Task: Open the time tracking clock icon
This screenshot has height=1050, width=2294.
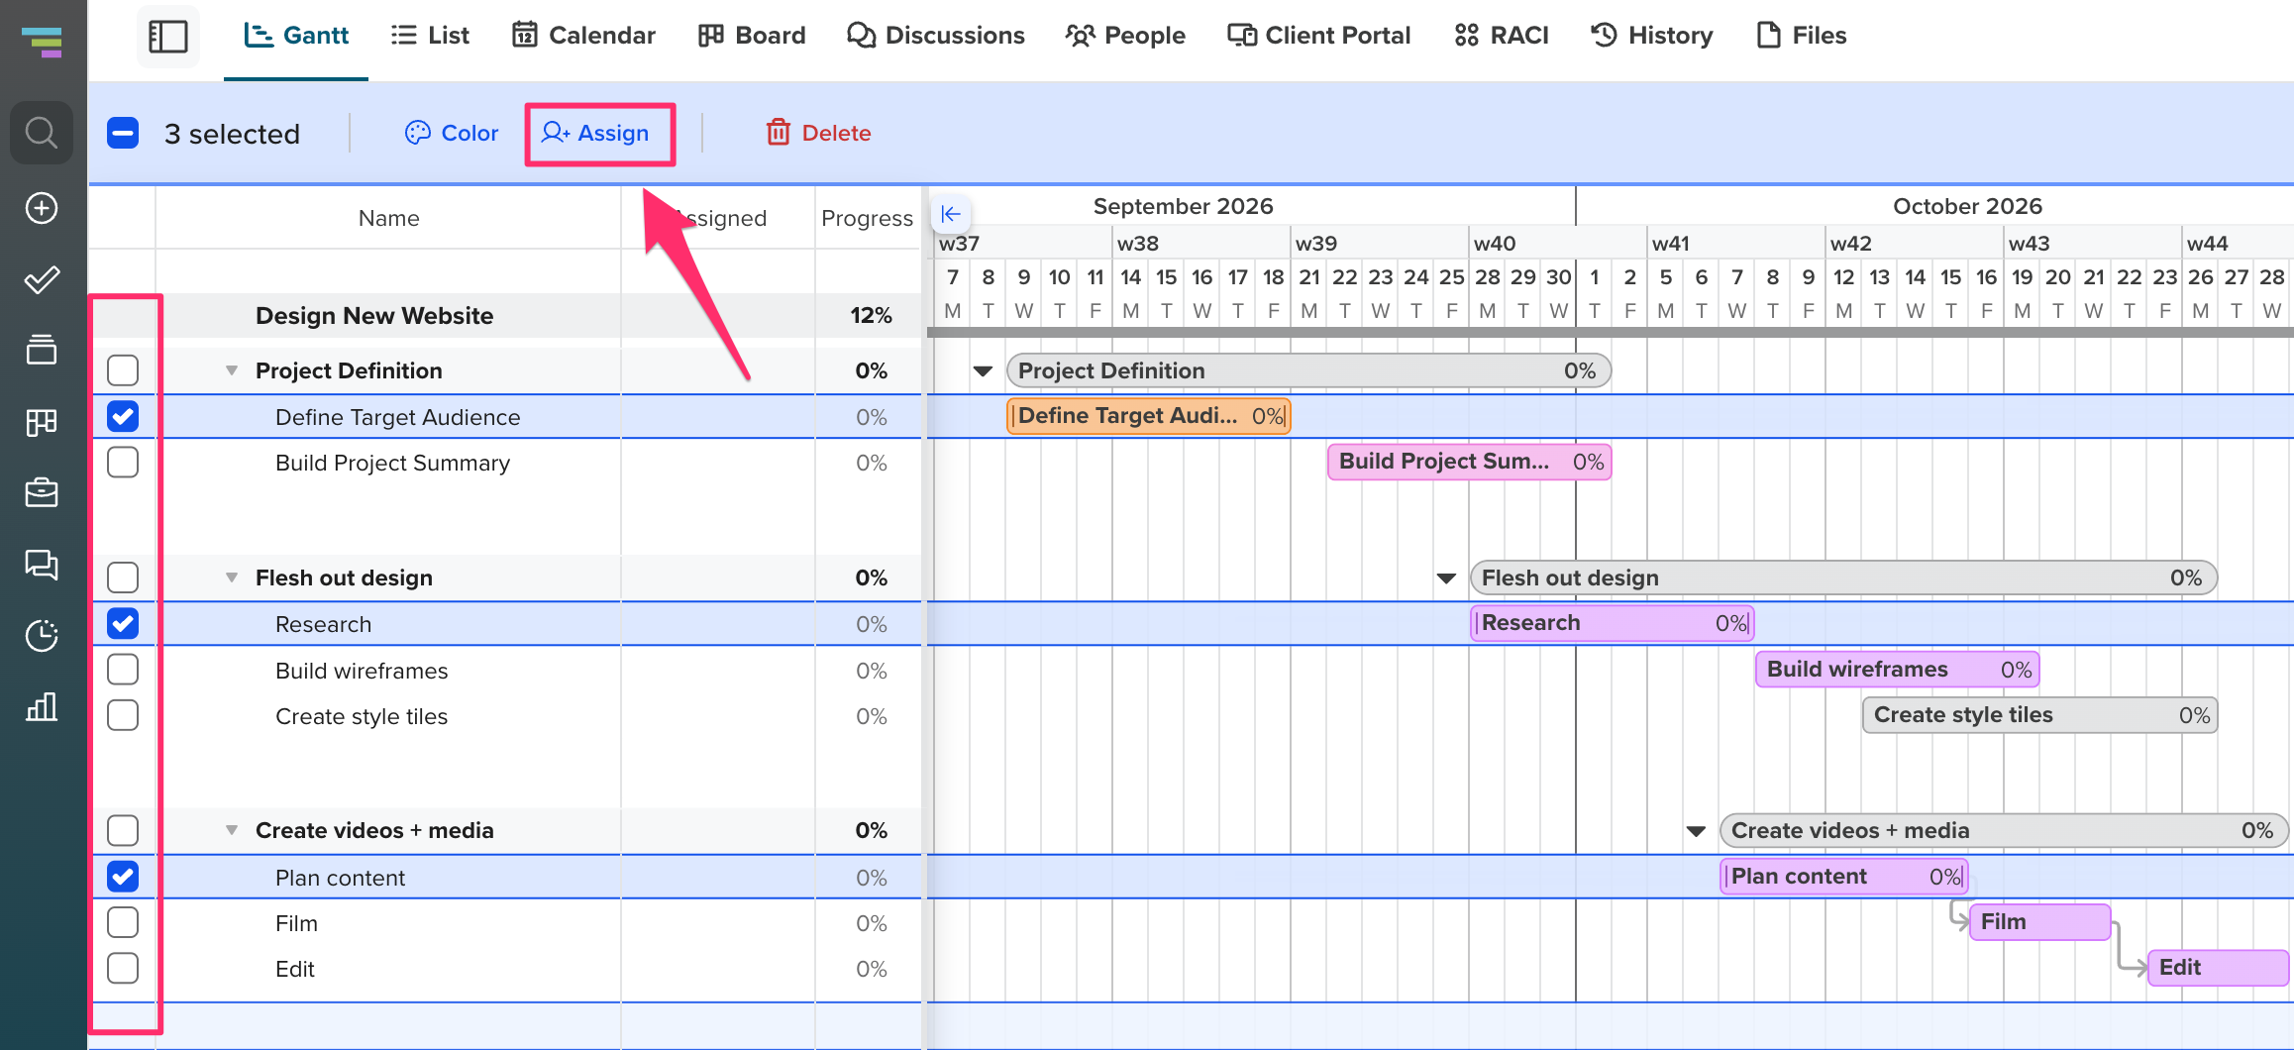Action: [x=42, y=635]
